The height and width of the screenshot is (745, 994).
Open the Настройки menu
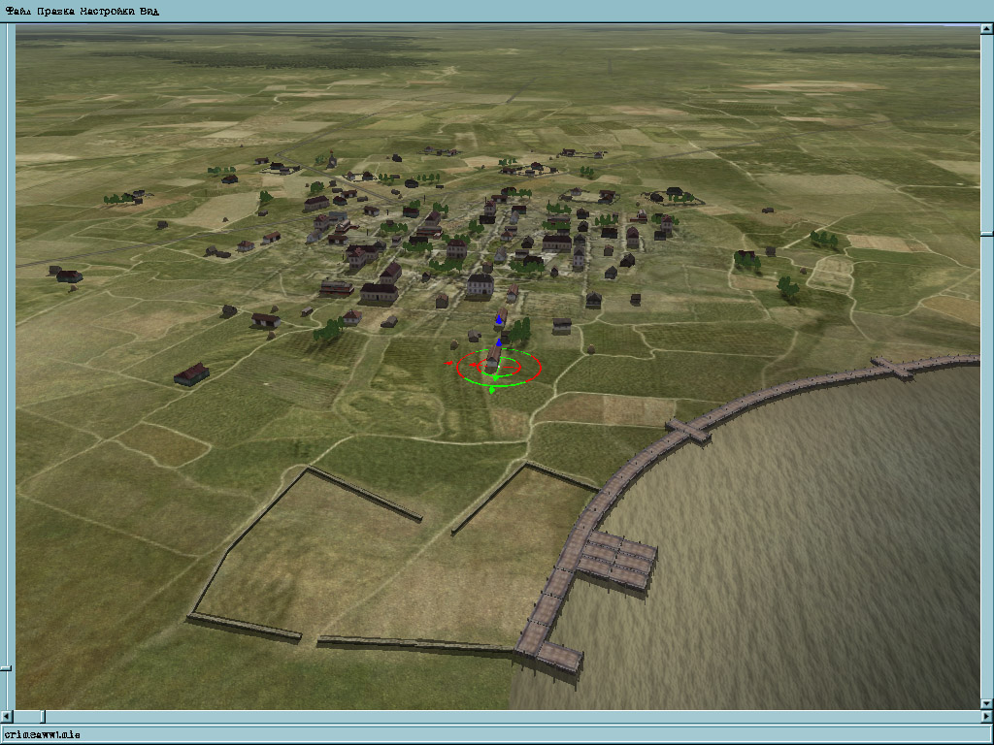tap(107, 11)
